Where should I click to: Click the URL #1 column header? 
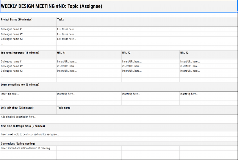pos(61,53)
